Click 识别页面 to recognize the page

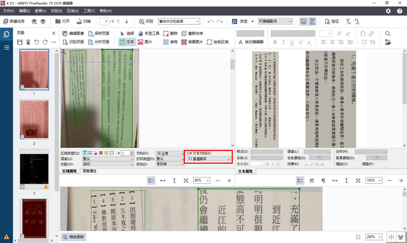73,42
